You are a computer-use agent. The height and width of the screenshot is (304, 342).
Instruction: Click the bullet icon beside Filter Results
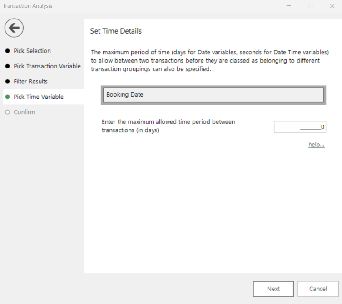click(x=7, y=82)
